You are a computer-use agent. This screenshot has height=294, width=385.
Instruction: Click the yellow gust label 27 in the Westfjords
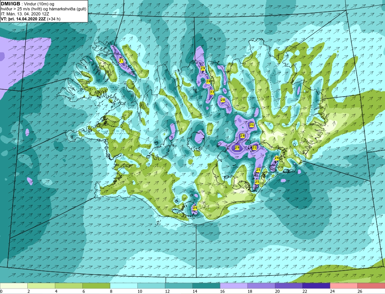point(121,60)
